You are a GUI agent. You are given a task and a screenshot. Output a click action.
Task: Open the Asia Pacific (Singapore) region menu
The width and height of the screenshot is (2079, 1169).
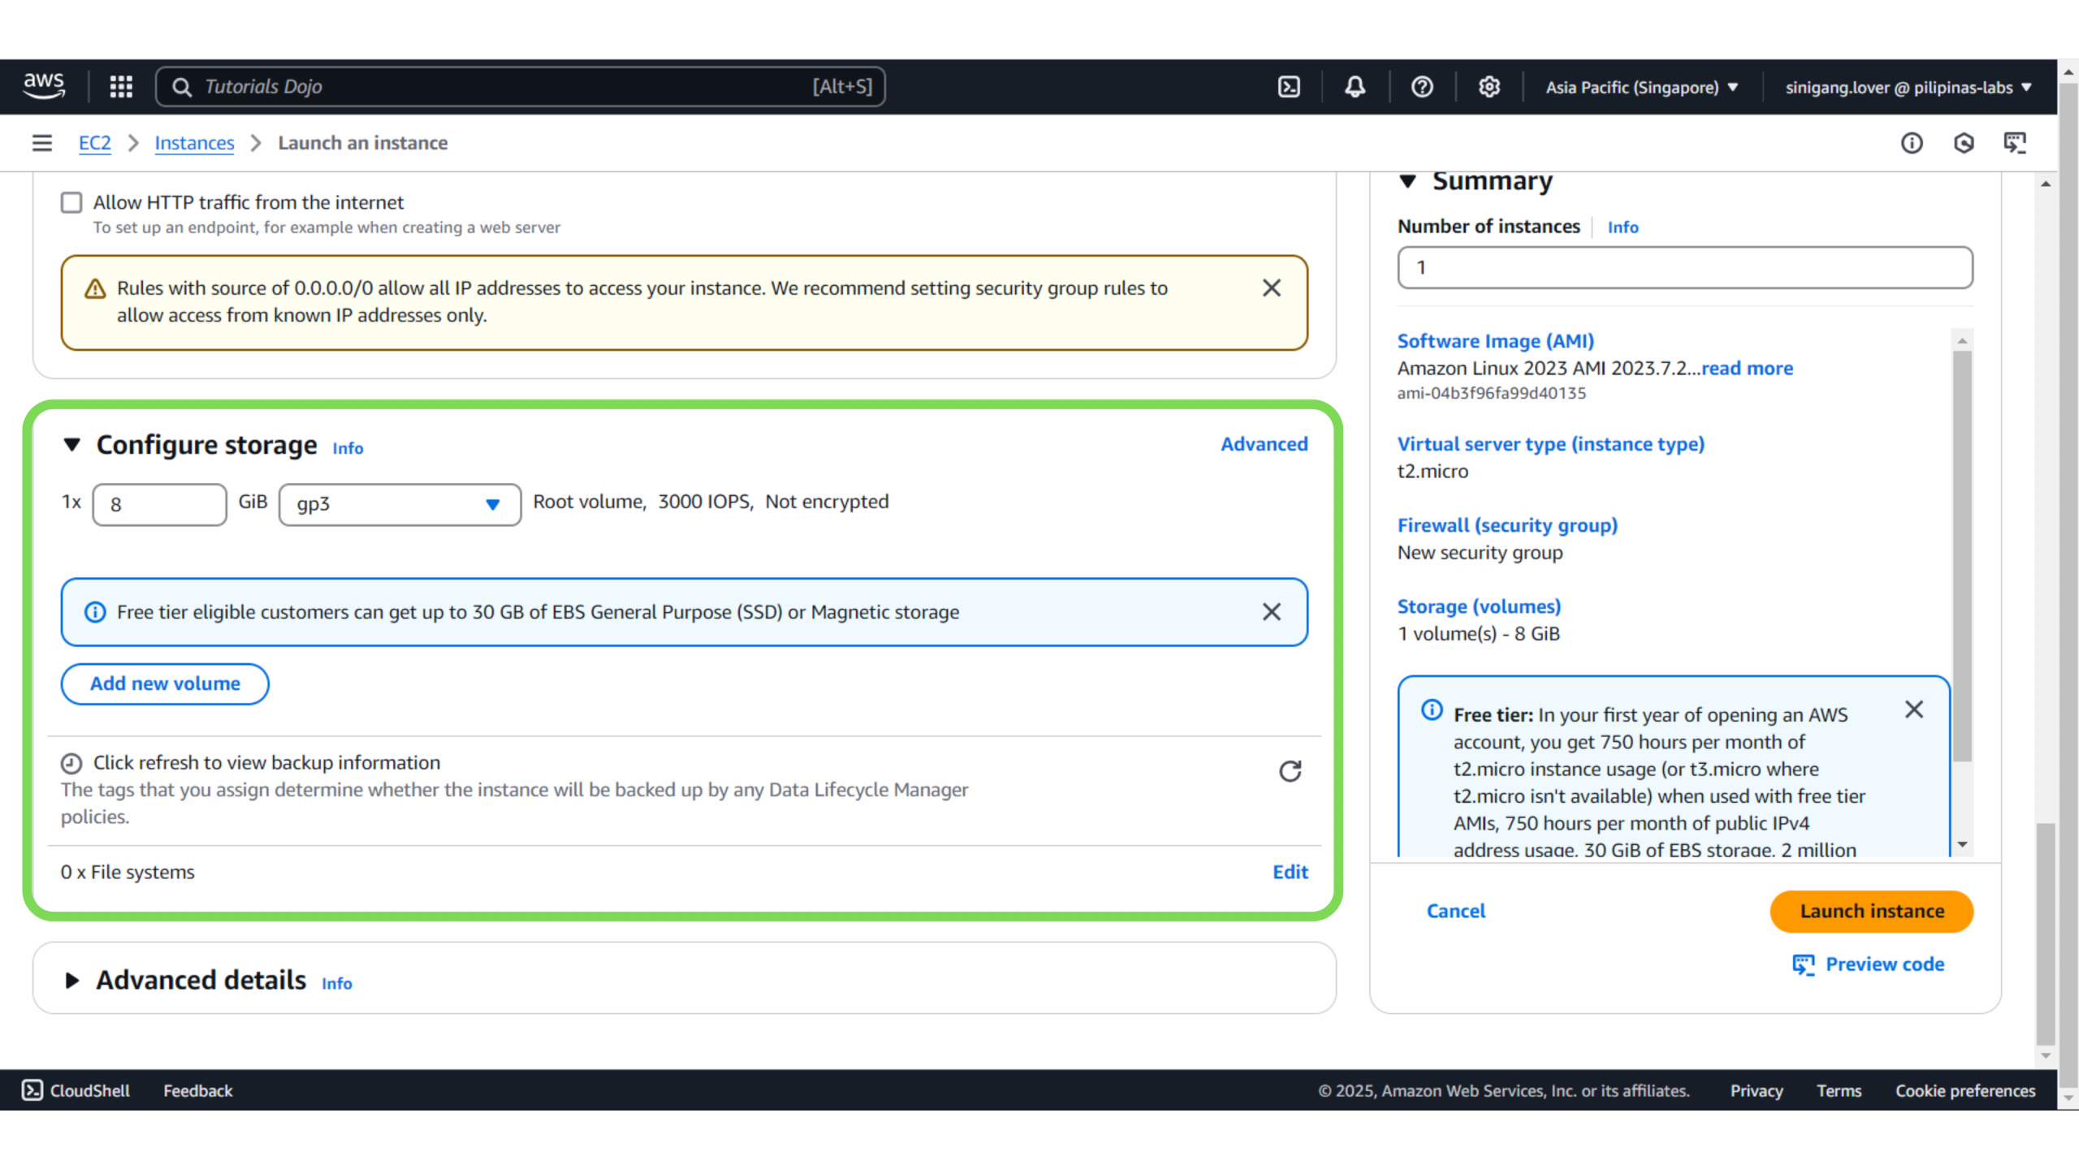pyautogui.click(x=1641, y=87)
